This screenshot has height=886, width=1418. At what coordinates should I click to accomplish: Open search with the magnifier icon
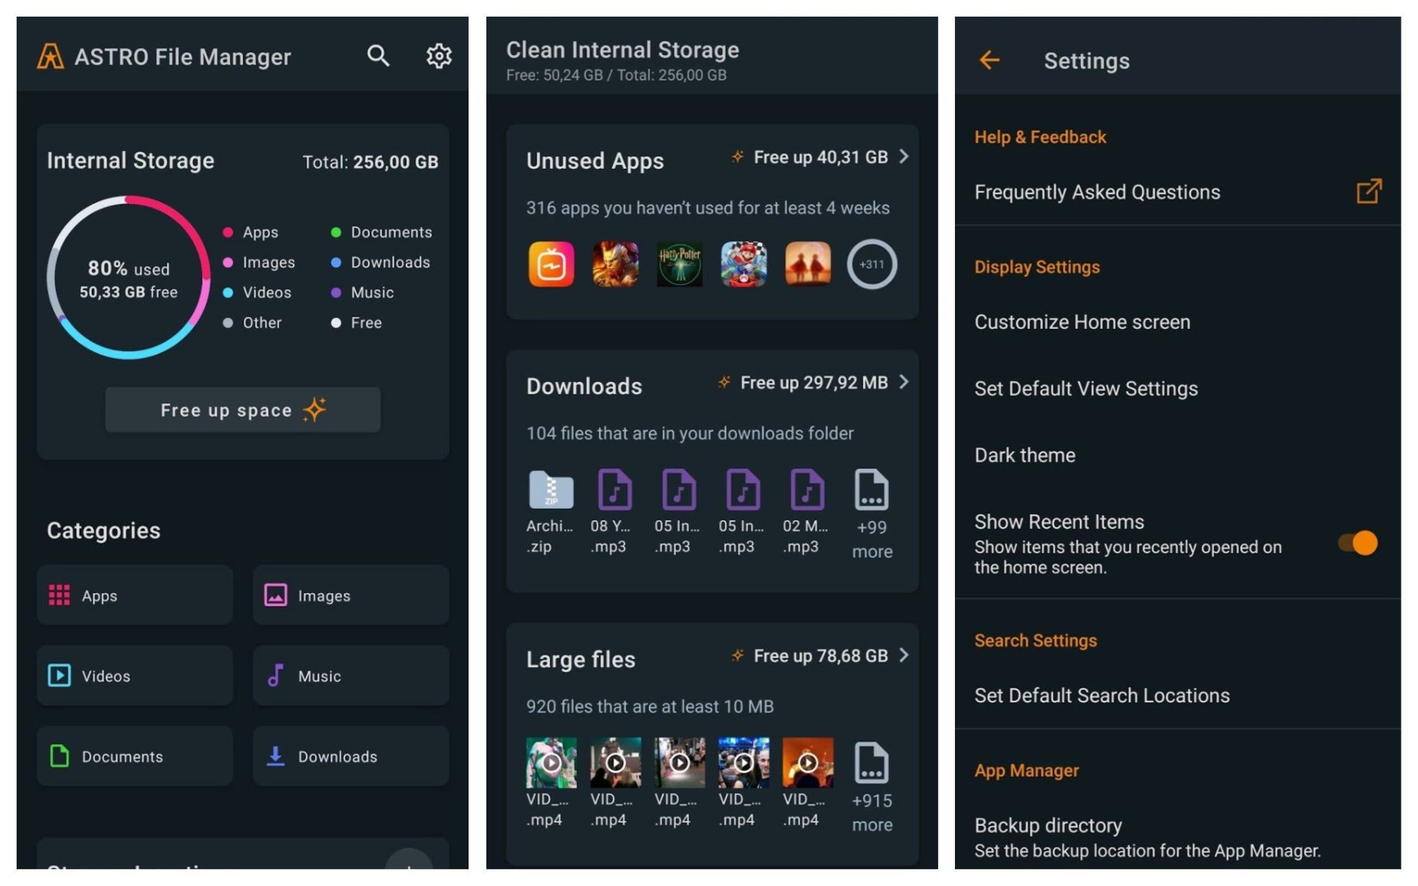click(x=378, y=56)
